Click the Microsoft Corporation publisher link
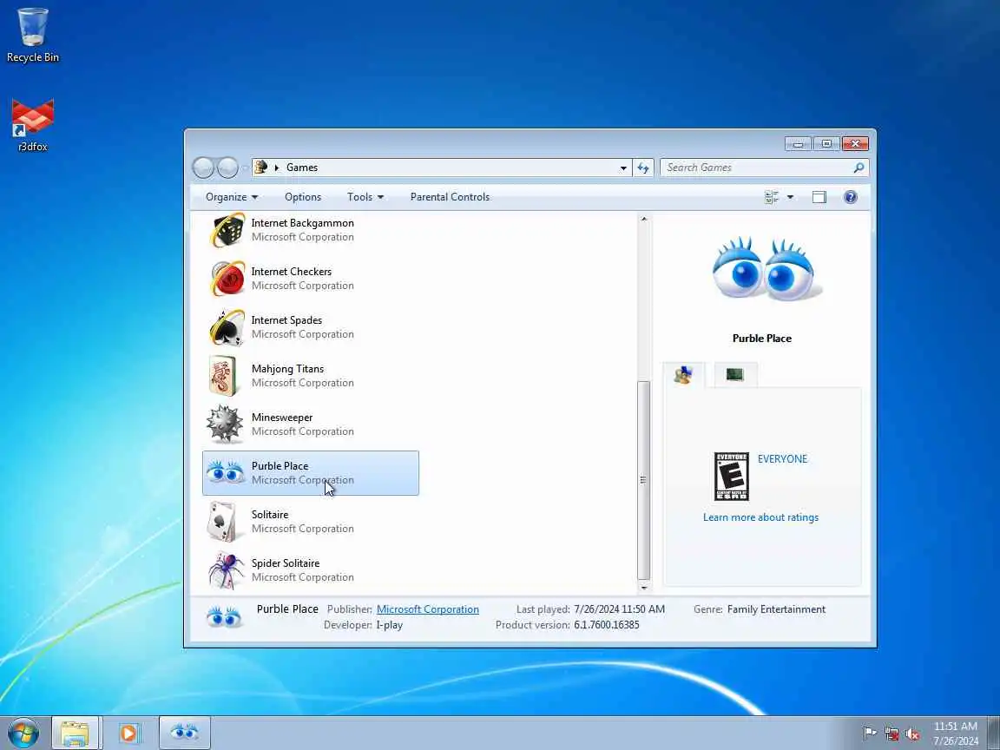1000x750 pixels. click(x=427, y=609)
